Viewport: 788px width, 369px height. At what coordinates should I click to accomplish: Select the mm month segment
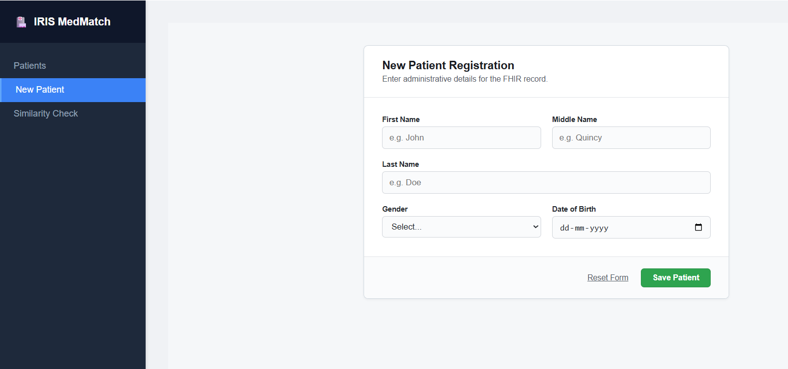tap(579, 228)
